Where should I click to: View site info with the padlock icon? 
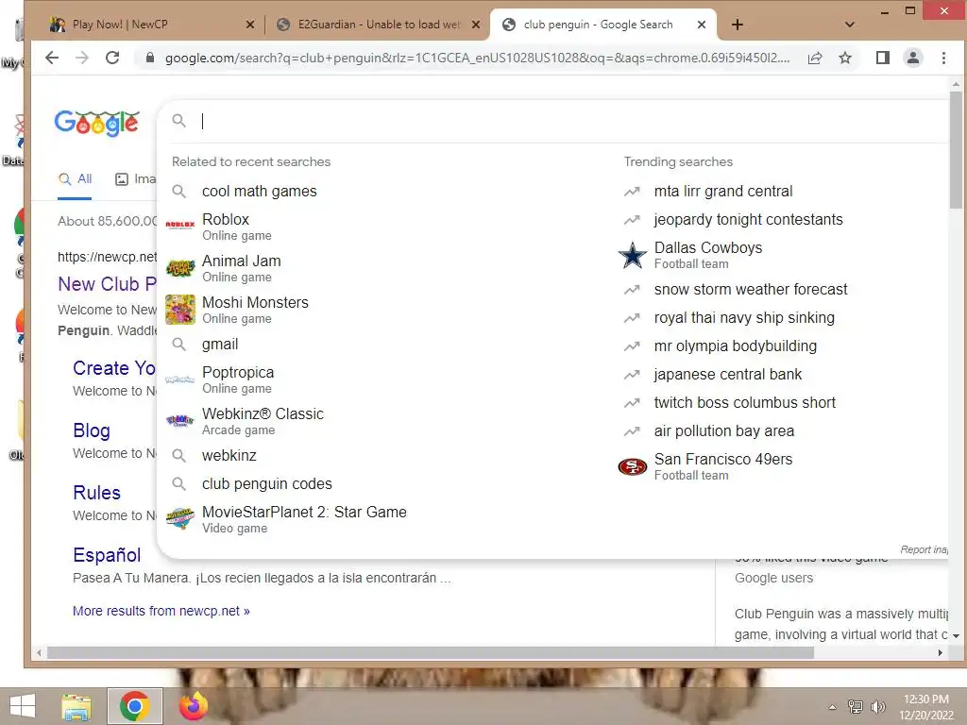click(149, 58)
